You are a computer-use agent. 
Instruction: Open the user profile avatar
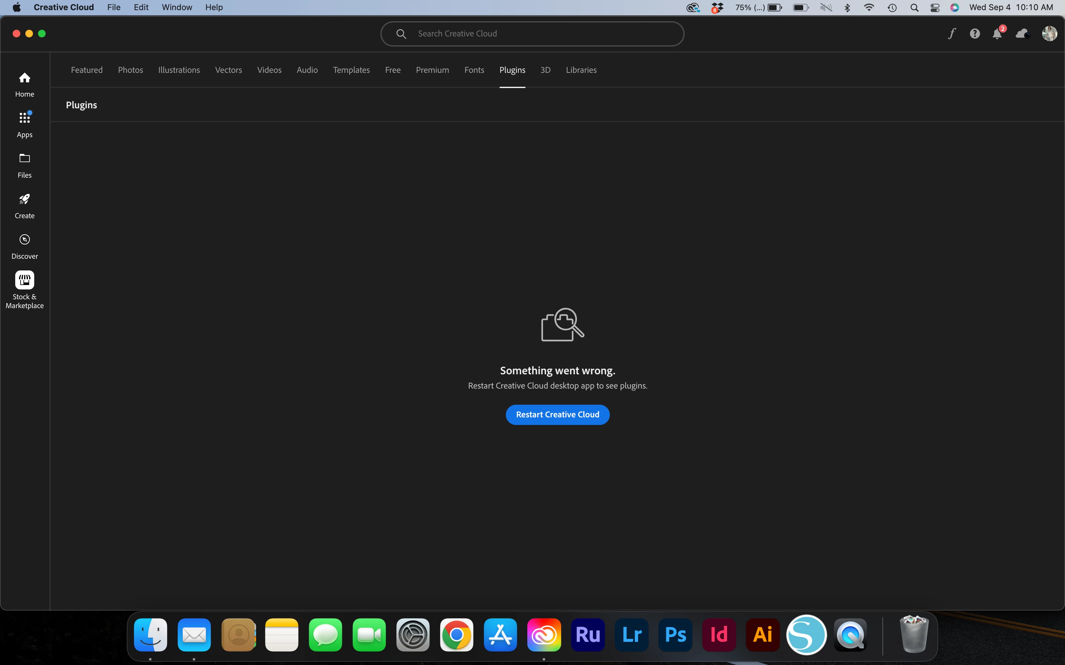point(1049,34)
